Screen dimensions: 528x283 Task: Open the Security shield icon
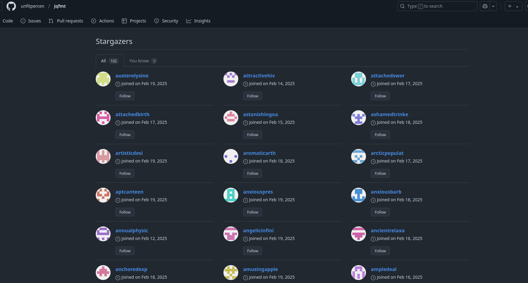[x=157, y=21]
